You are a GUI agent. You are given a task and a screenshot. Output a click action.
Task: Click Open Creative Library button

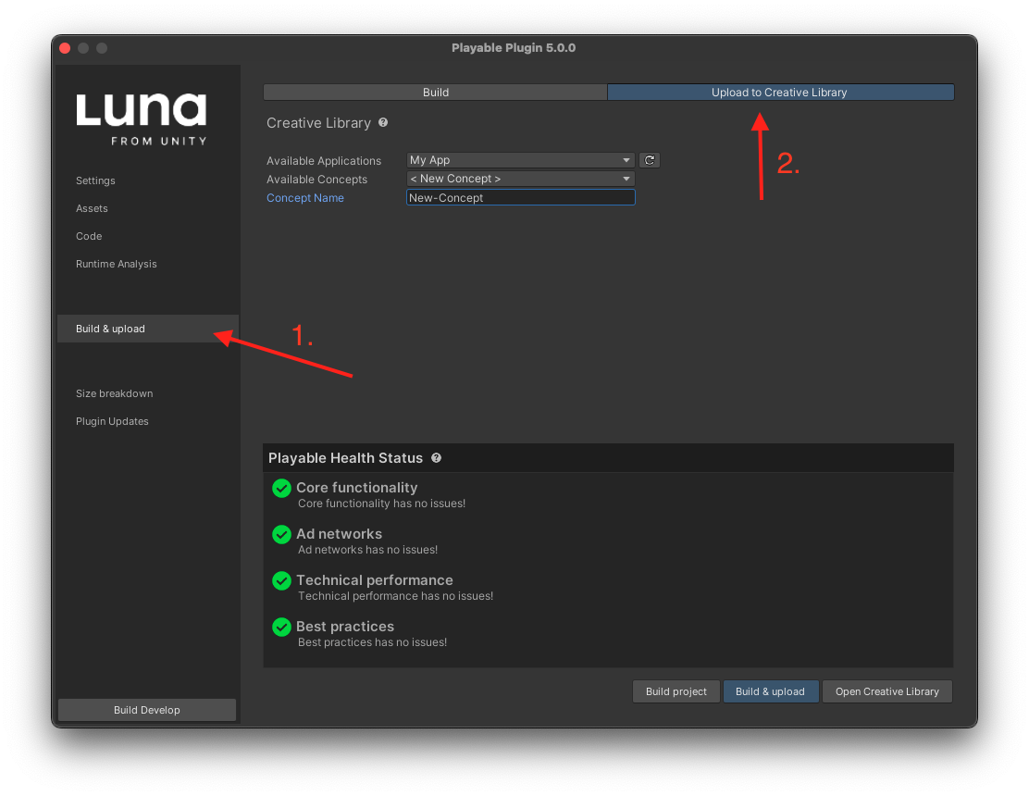point(887,691)
